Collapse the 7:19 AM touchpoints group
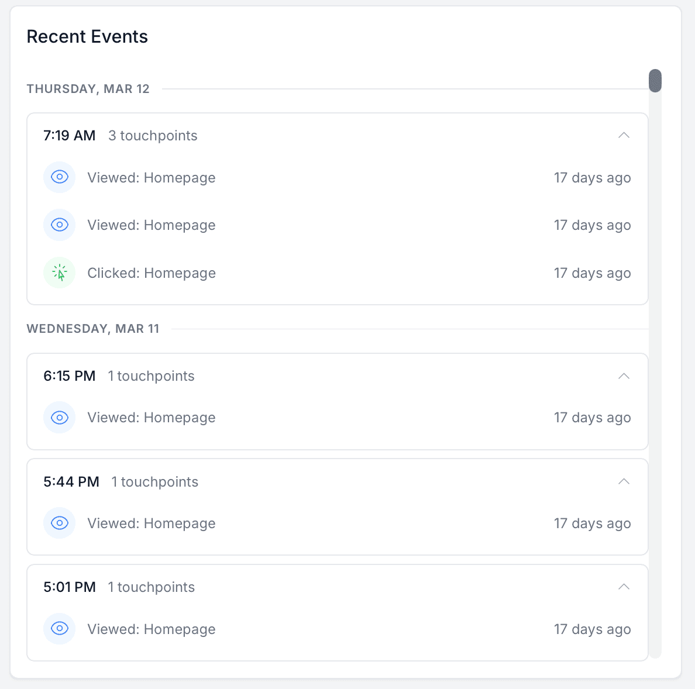 point(624,135)
